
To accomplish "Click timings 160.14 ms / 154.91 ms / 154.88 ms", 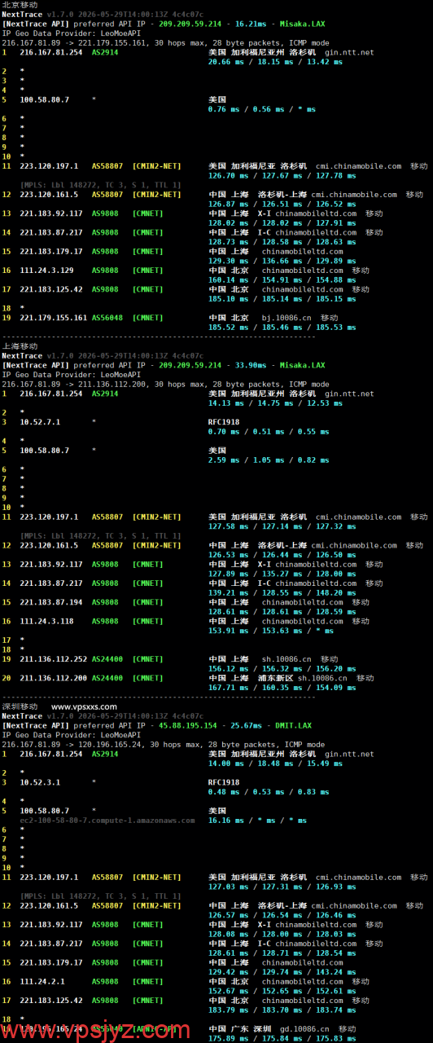I will [282, 279].
